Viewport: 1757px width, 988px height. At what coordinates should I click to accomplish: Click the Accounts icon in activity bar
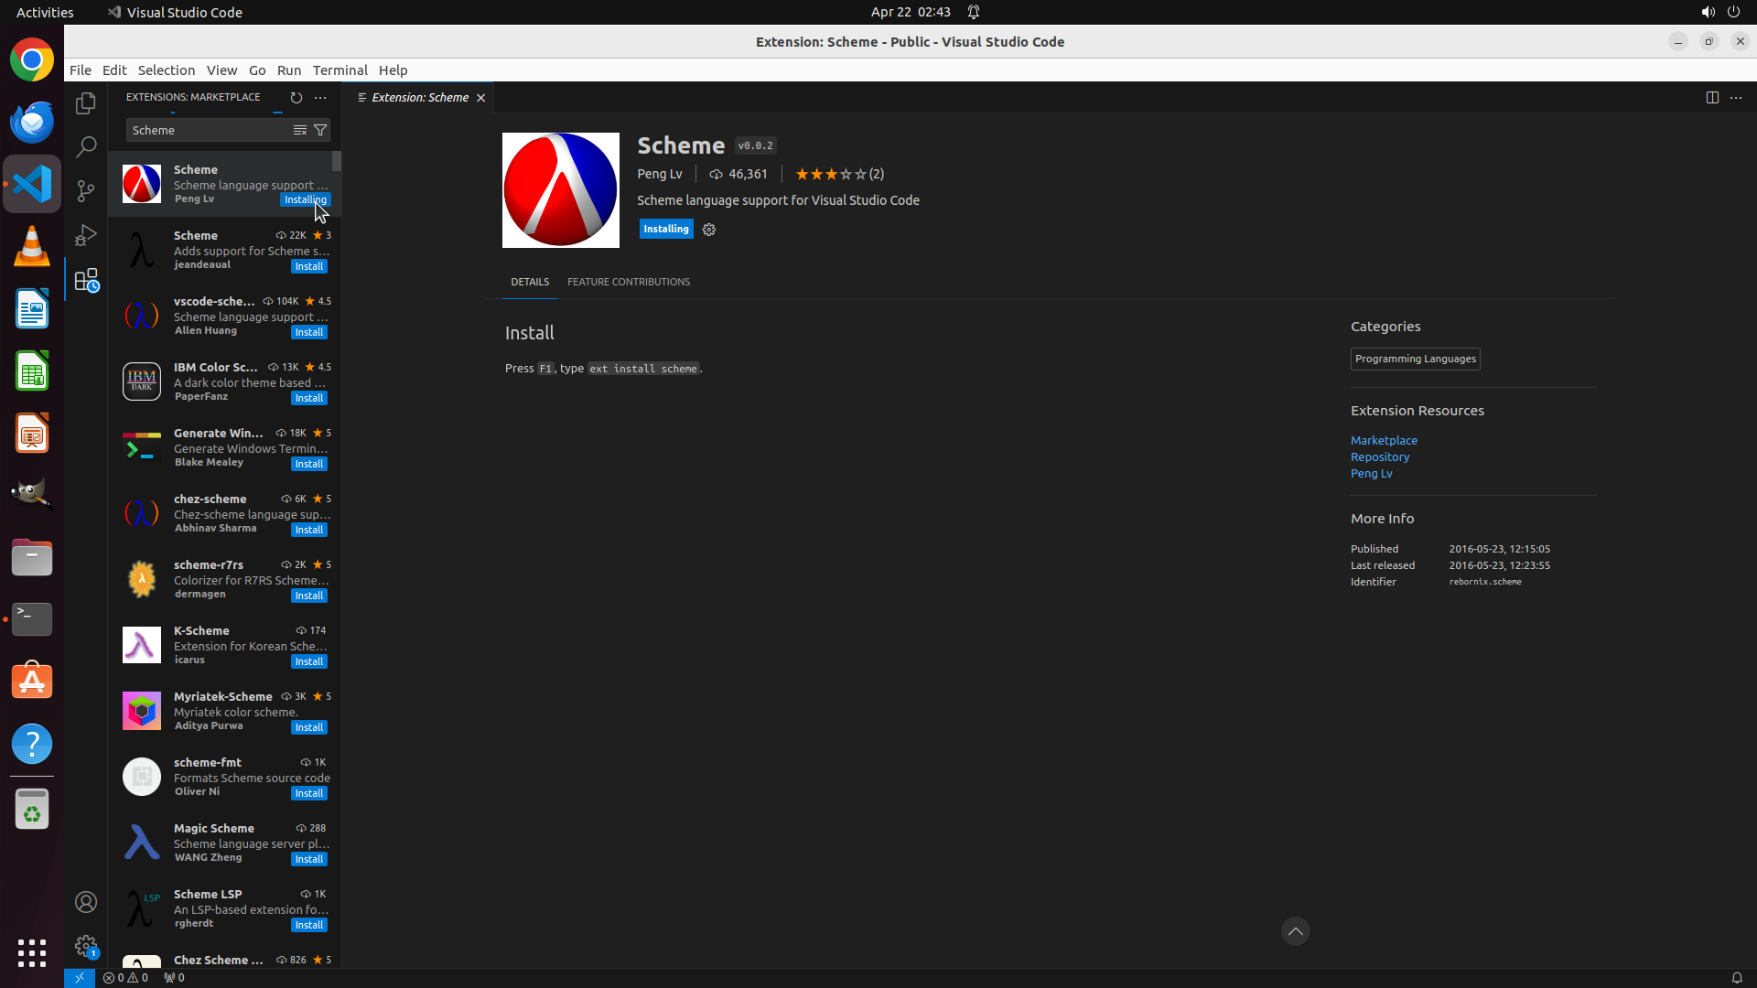coord(86,902)
